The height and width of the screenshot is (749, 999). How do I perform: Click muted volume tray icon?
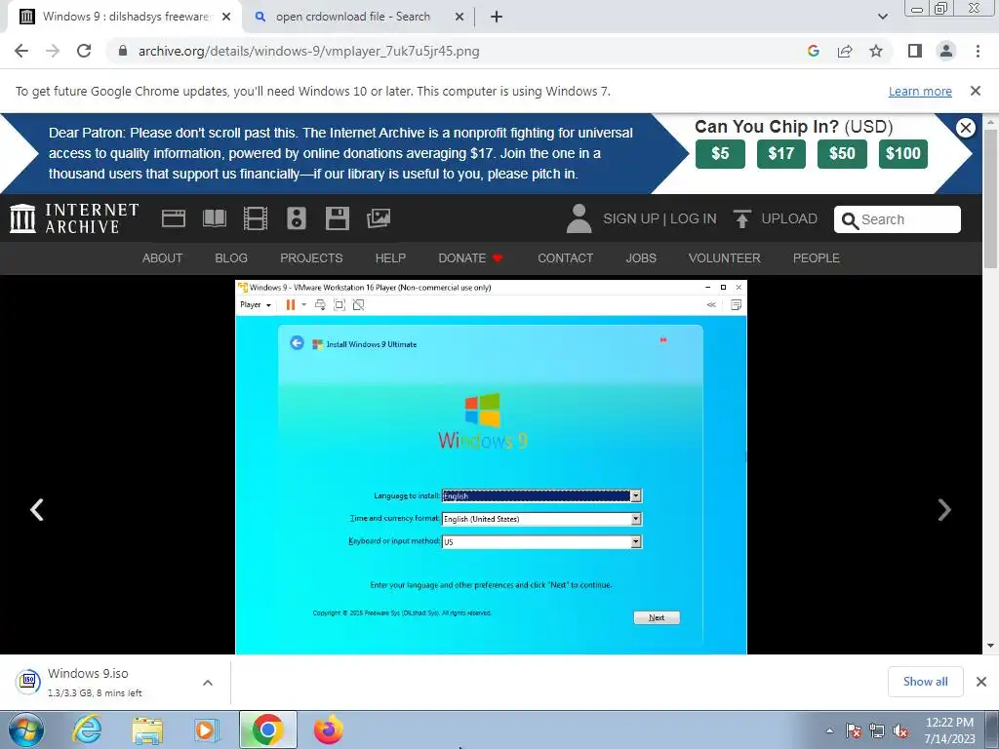click(x=900, y=730)
